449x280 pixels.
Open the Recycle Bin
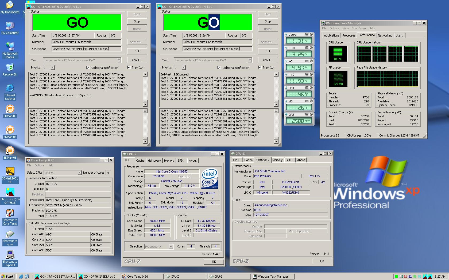[10, 70]
